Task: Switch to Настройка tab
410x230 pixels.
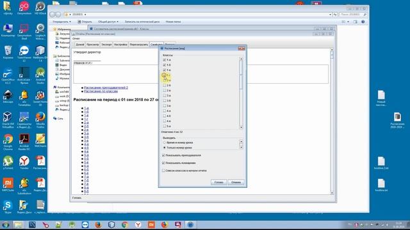Action: pyautogui.click(x=120, y=45)
